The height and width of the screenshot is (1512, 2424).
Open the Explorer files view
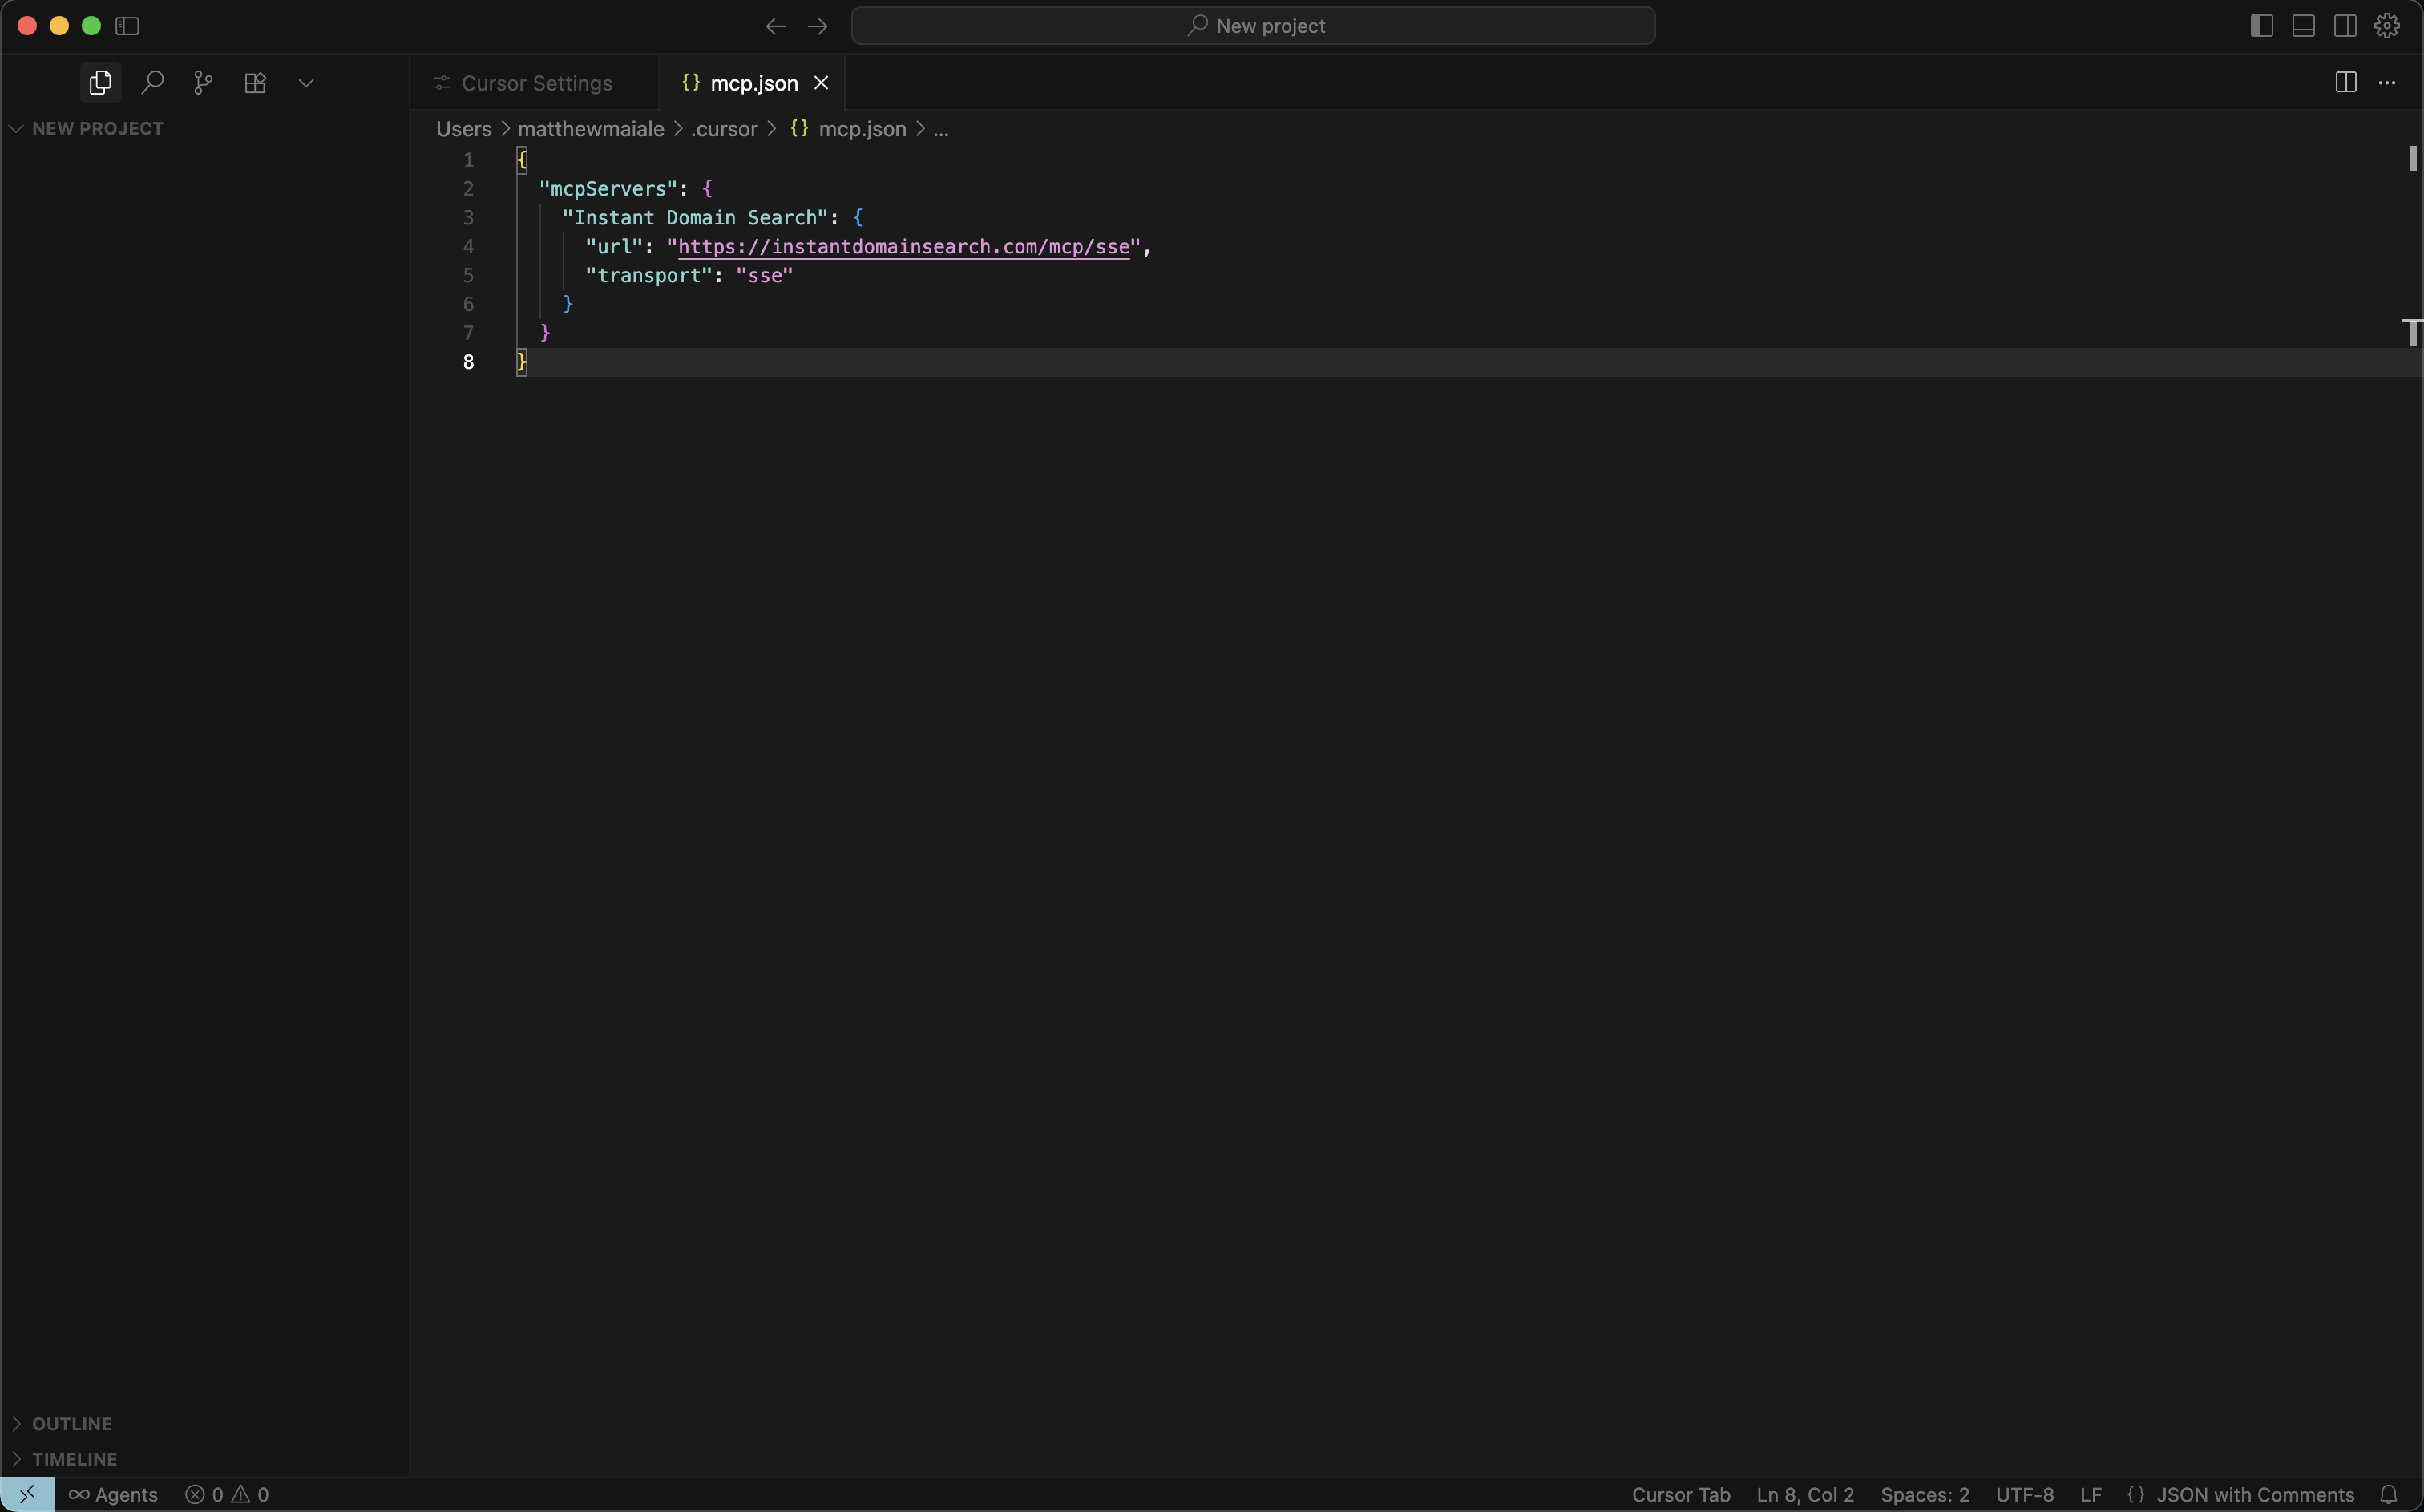[100, 82]
